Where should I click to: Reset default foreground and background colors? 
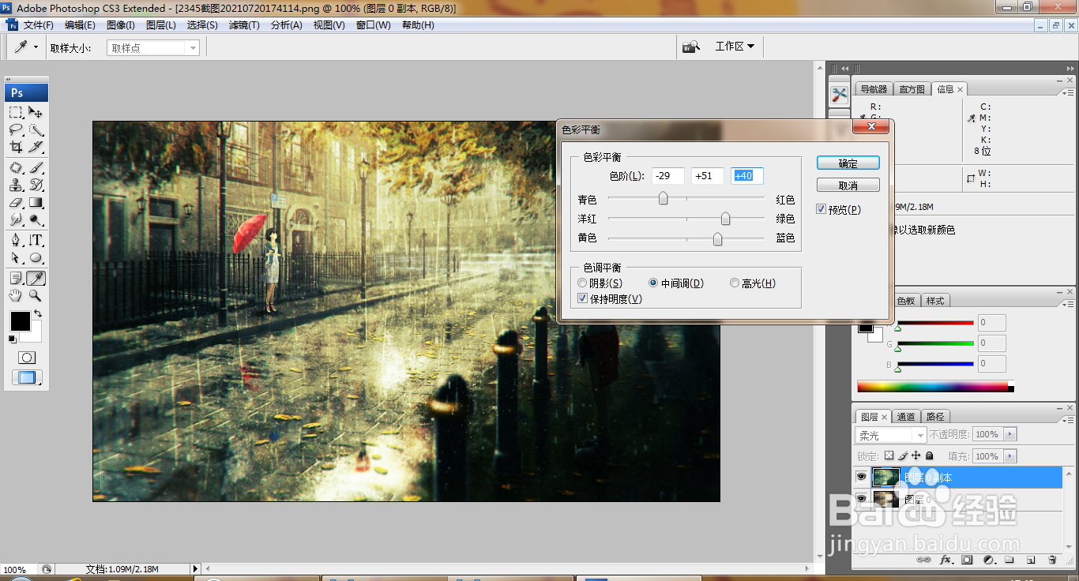tap(12, 339)
